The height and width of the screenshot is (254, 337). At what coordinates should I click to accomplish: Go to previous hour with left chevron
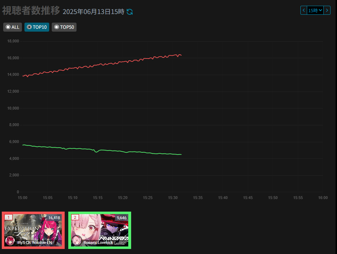304,10
